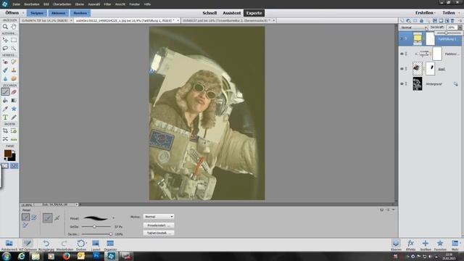This screenshot has height=261, width=464.
Task: Select the Move tool
Action: pyautogui.click(x=5, y=40)
